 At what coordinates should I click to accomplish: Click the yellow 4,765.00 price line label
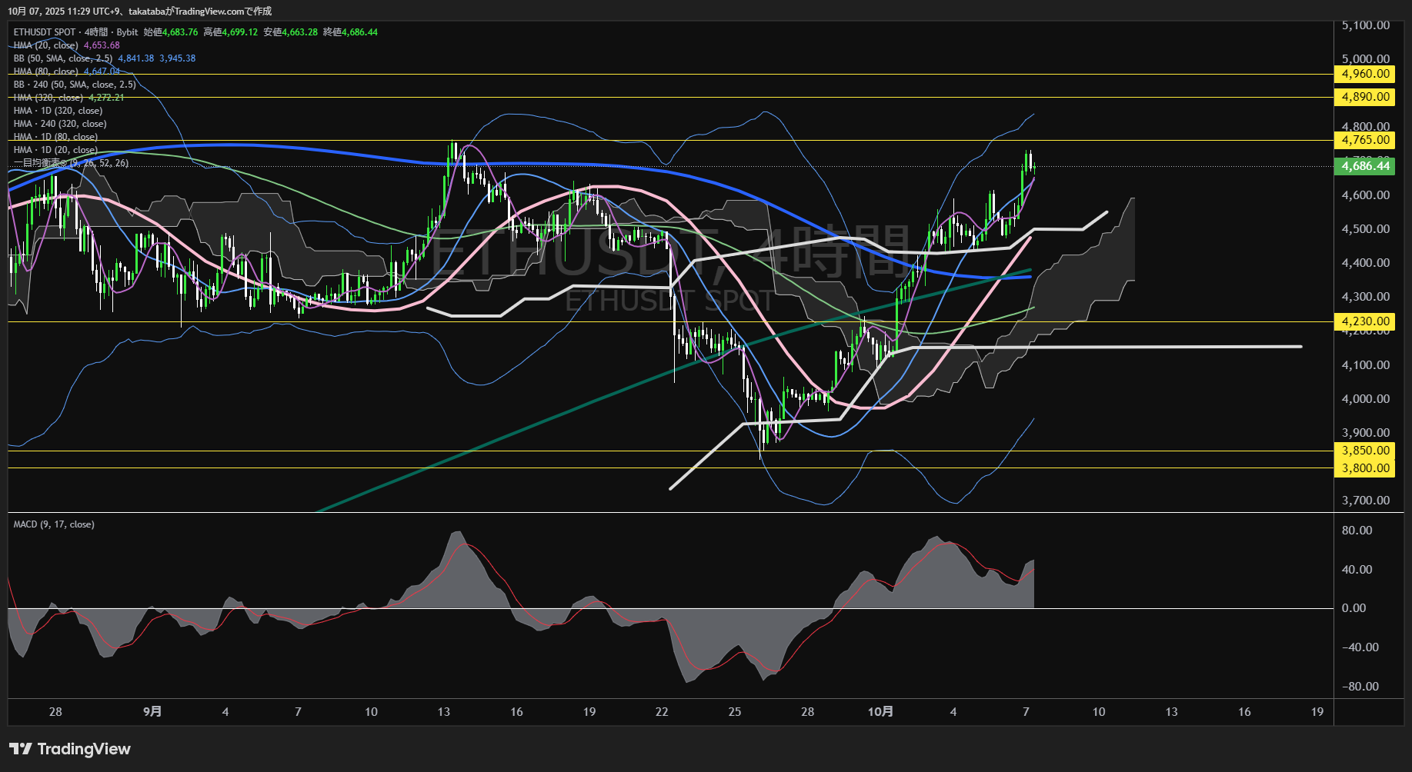point(1364,140)
